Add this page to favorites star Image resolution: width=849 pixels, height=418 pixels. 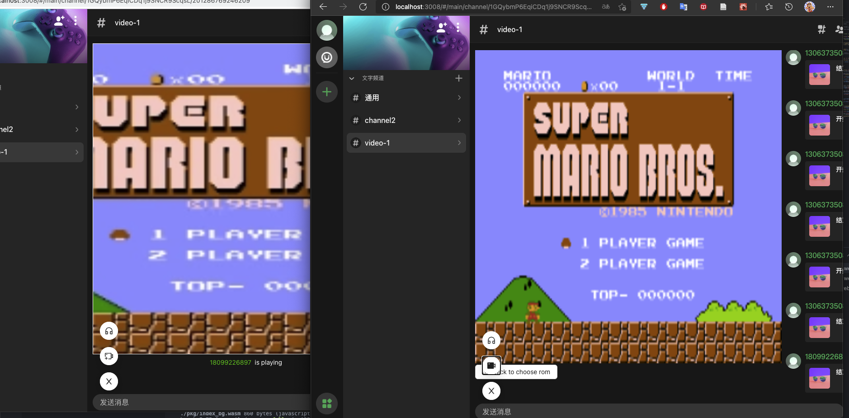[623, 7]
